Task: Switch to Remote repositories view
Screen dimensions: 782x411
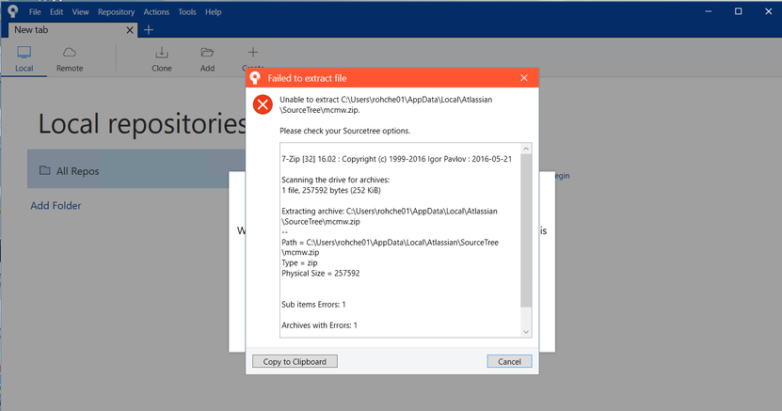Action: tap(70, 59)
